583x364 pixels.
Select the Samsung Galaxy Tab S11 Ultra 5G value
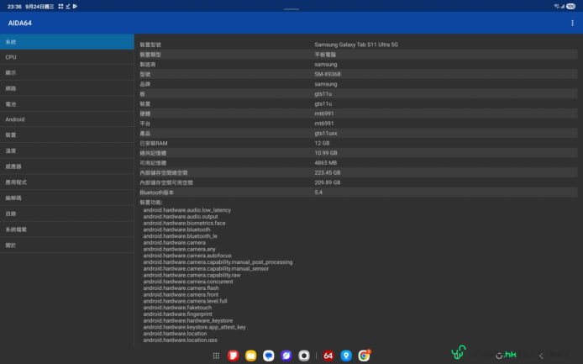356,45
